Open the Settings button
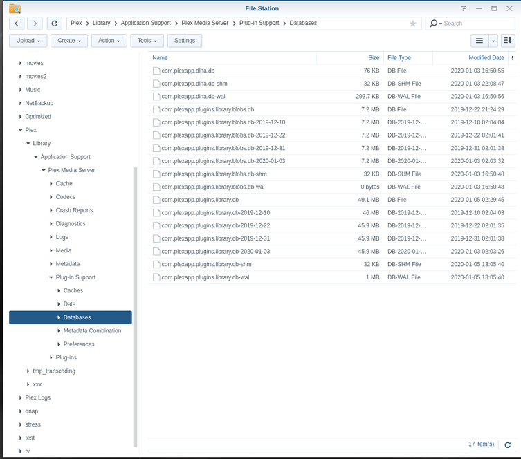The width and height of the screenshot is (521, 459). click(x=185, y=41)
